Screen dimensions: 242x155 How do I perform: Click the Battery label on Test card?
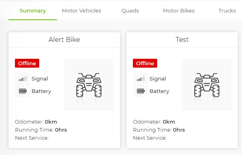point(159,91)
